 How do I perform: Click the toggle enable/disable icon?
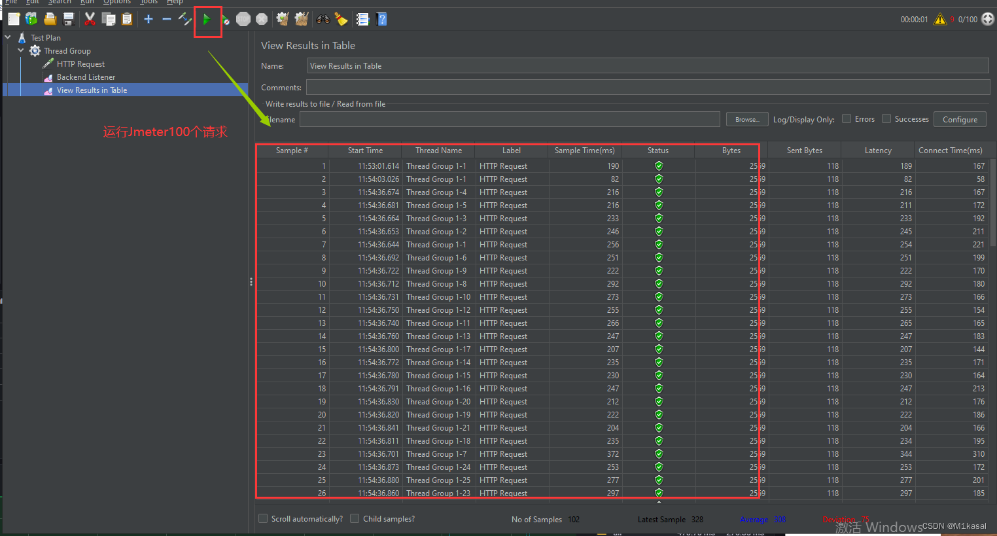185,19
